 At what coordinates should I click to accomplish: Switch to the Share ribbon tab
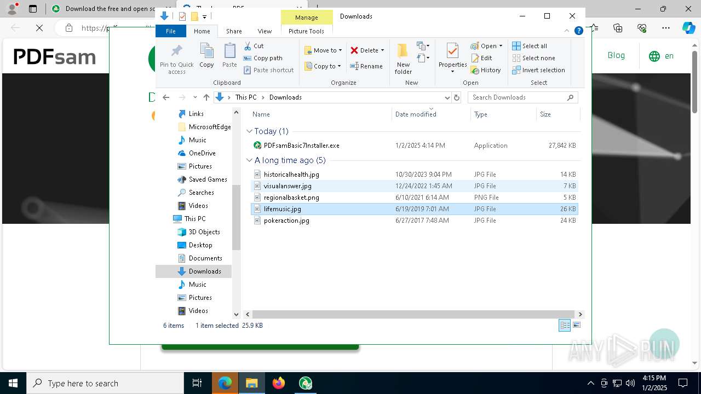tap(234, 31)
